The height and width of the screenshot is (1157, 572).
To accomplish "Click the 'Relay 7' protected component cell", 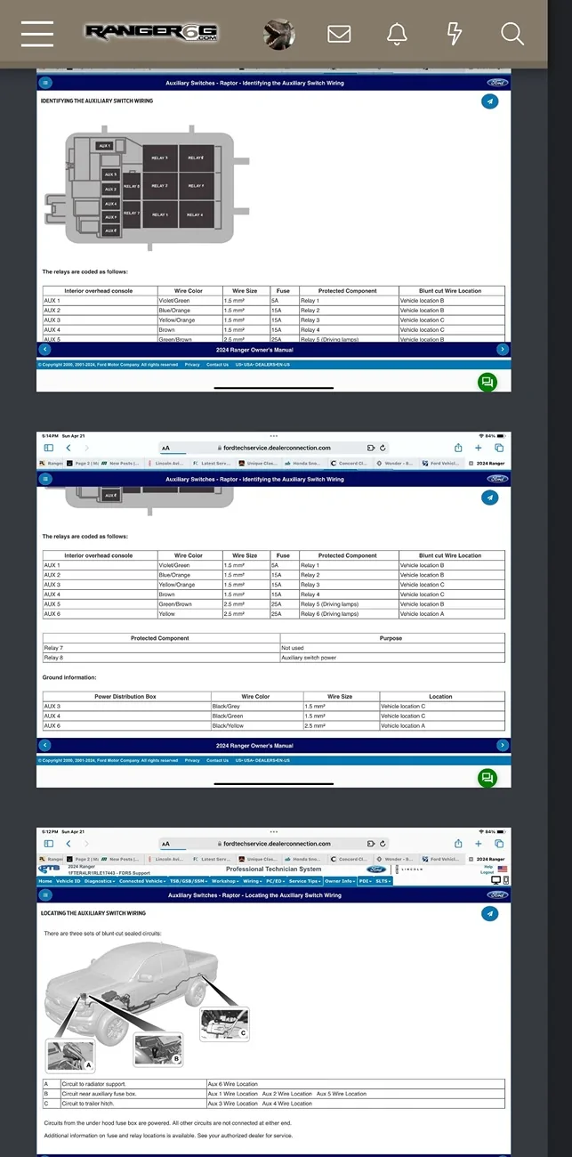I will click(x=161, y=648).
